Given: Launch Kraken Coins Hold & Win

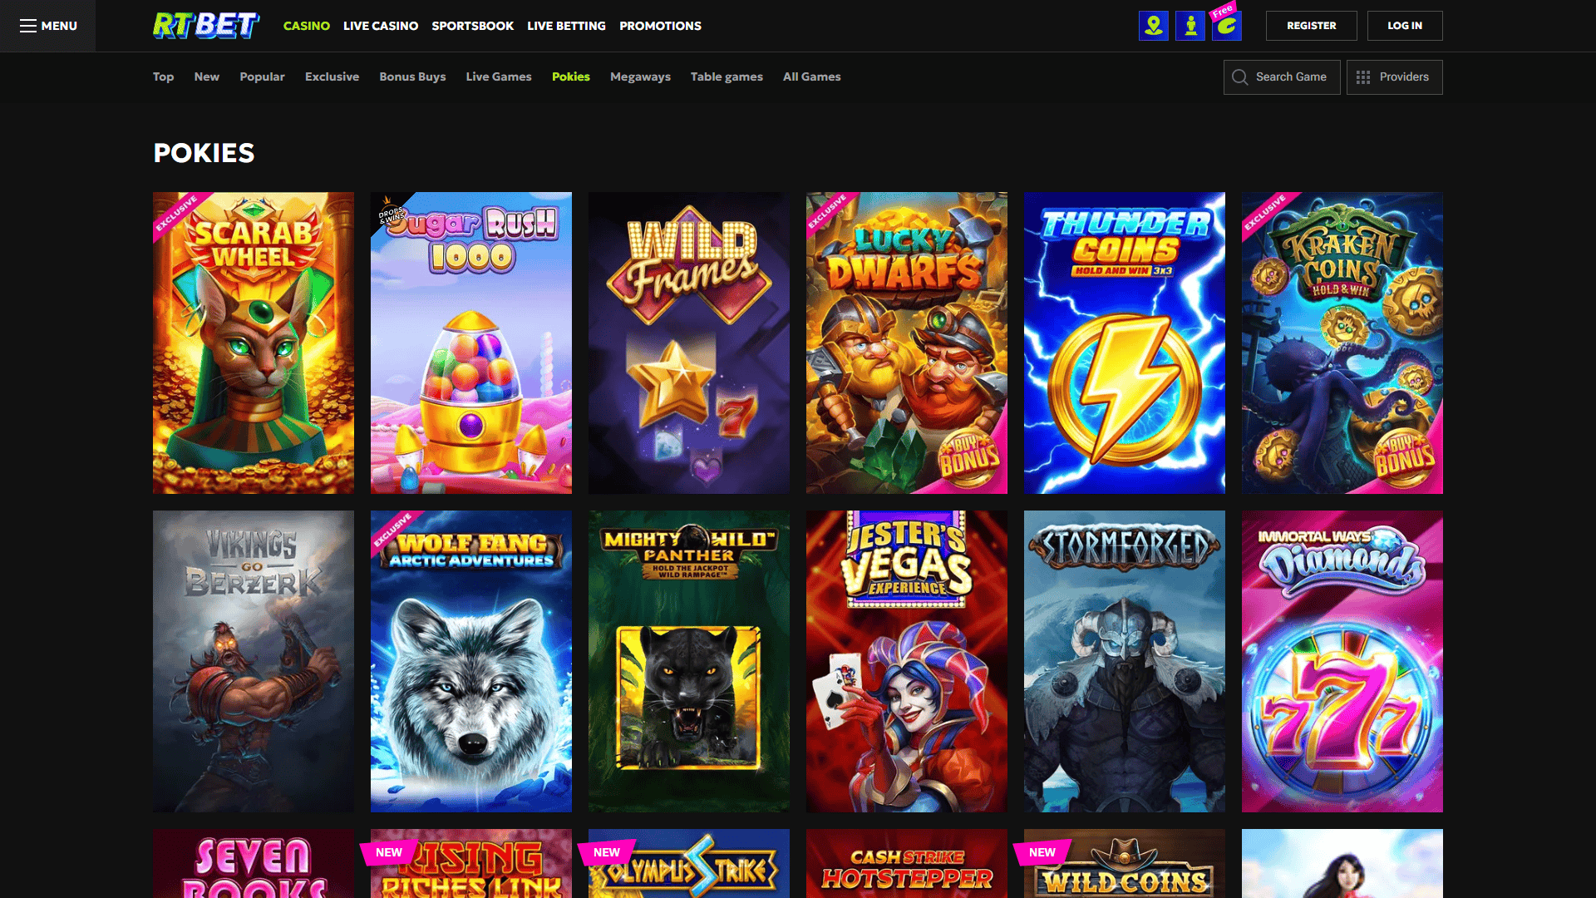Looking at the screenshot, I should 1342,343.
